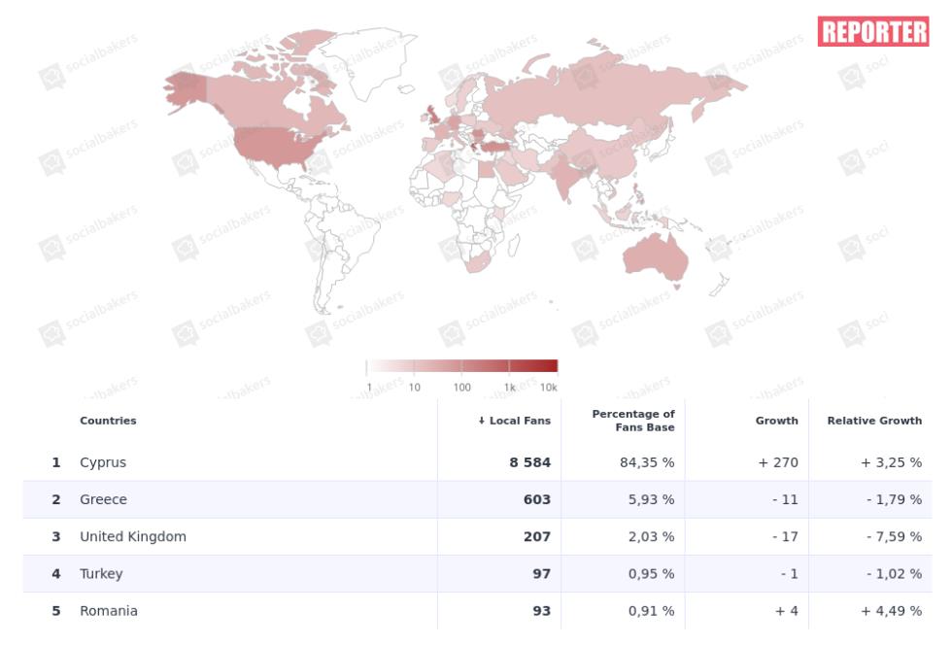
Task: Click the 93 local fans value
Action: (x=542, y=610)
